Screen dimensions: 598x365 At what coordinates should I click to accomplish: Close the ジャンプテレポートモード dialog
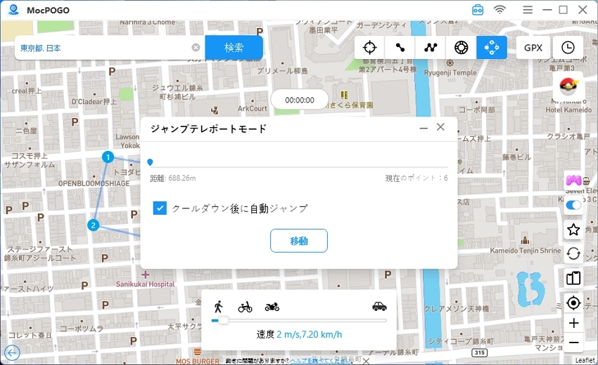pos(440,127)
